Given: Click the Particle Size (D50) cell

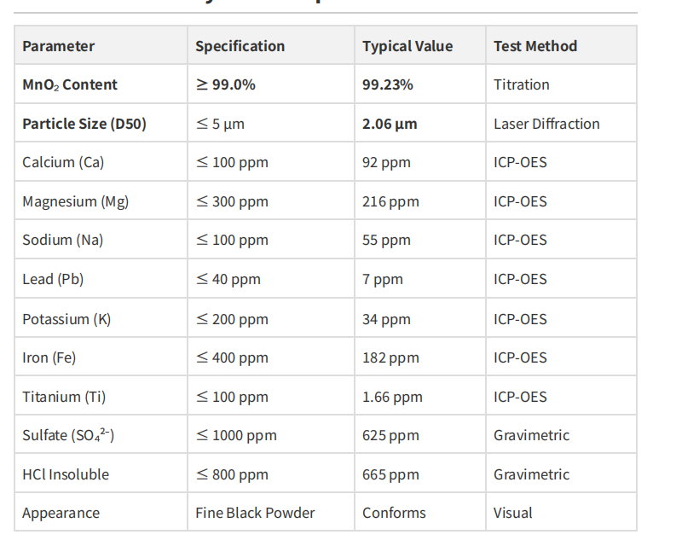Looking at the screenshot, I should coord(84,124).
